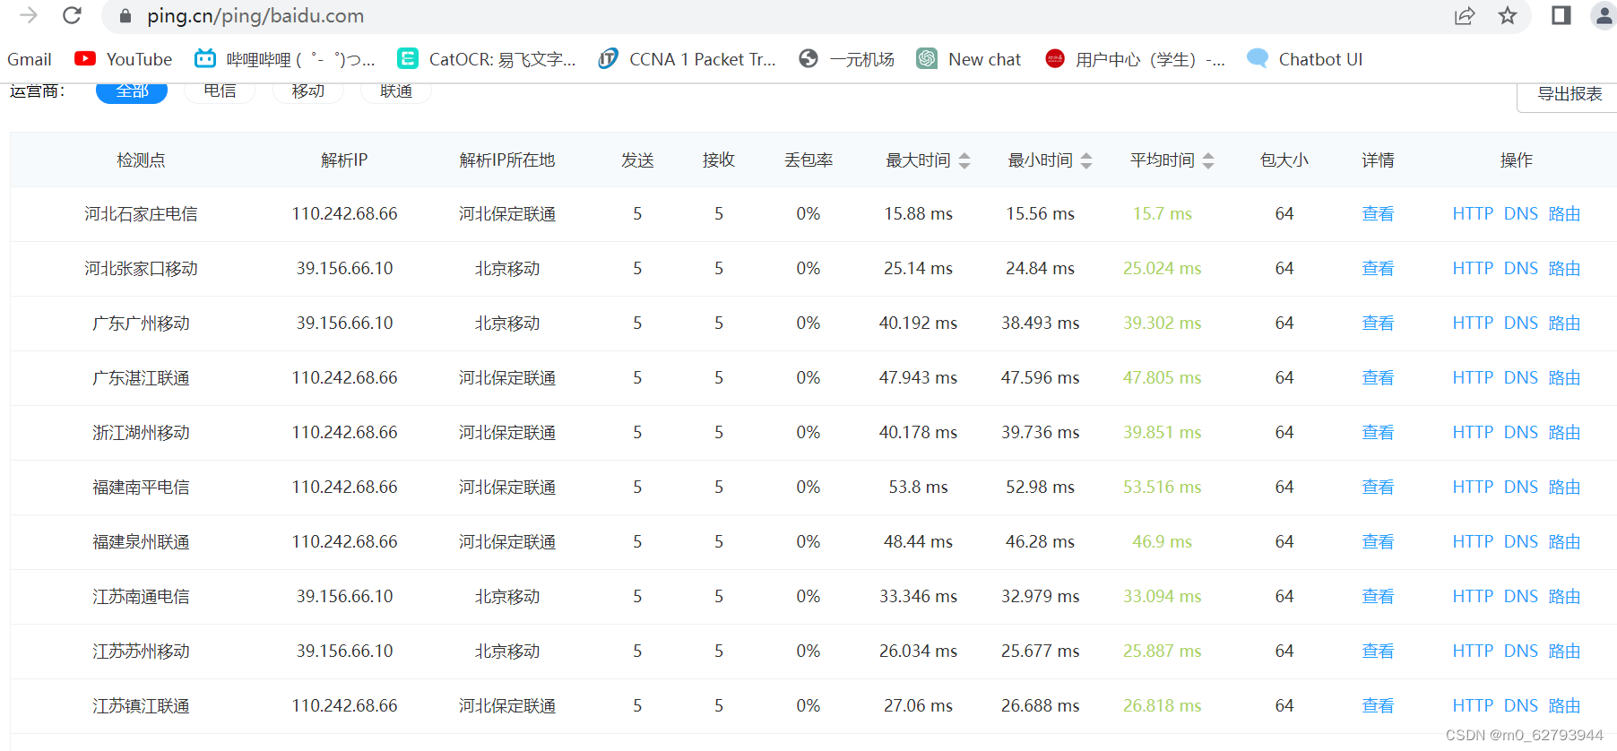Viewport: 1617px width, 751px height.
Task: Click the address bar URL ping.cn/ping/baidu.com
Action: [255, 16]
